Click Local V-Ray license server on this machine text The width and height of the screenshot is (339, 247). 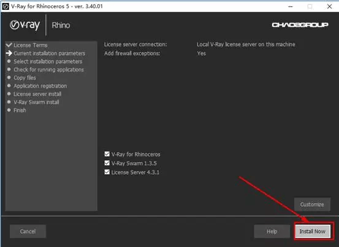point(246,45)
